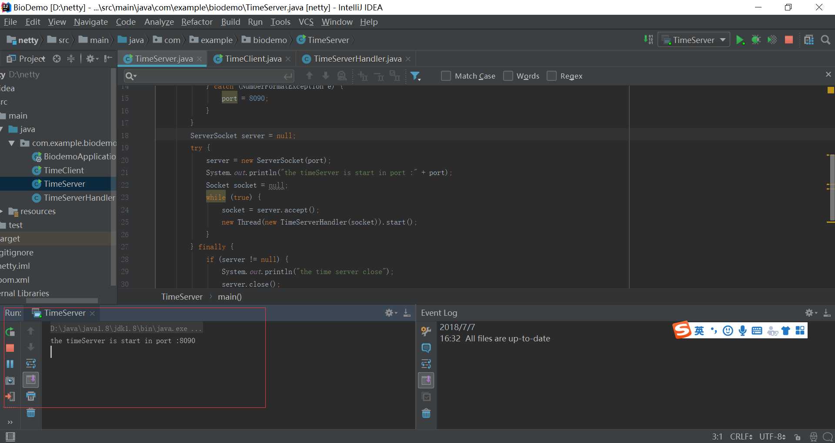
Task: Switch to the TimeClient.java tab
Action: click(253, 59)
